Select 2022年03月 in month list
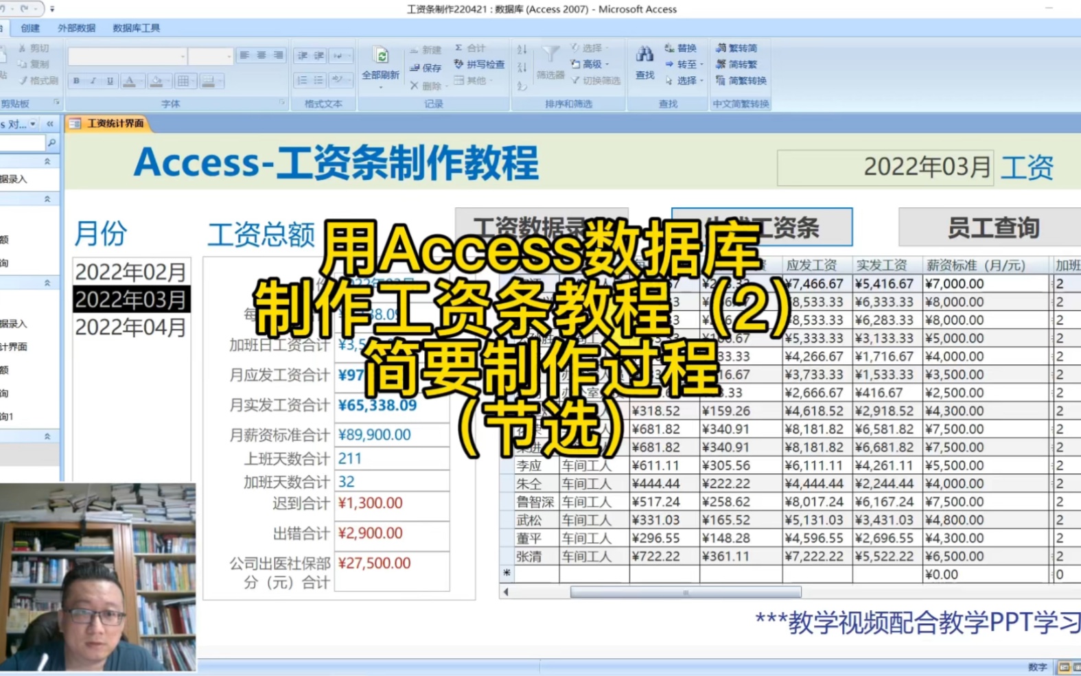Image resolution: width=1081 pixels, height=676 pixels. pyautogui.click(x=131, y=300)
